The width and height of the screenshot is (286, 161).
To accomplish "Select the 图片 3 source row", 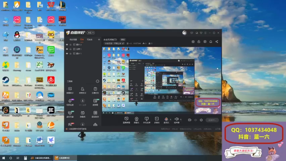I will click(x=83, y=44).
